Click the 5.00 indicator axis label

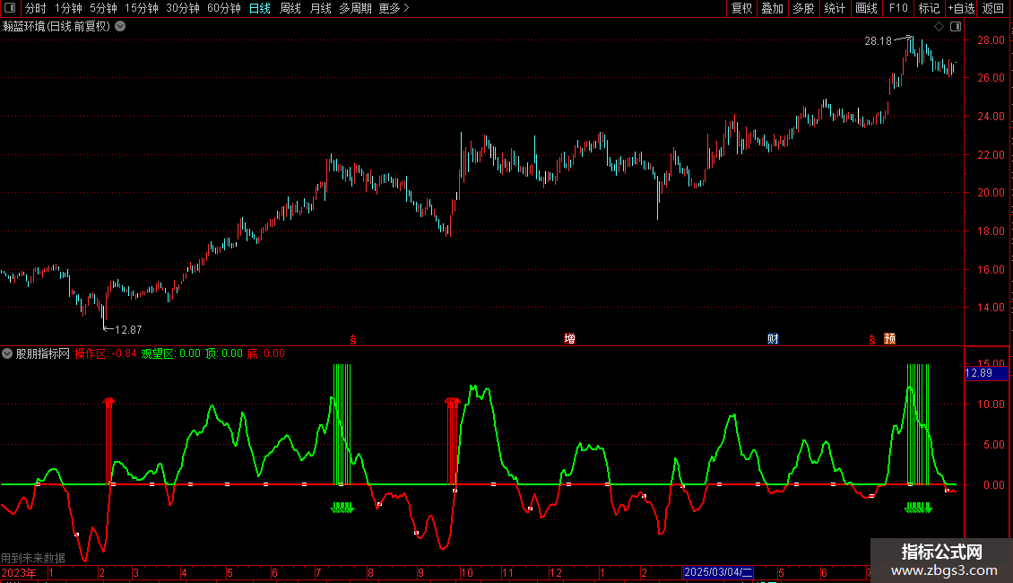pos(993,445)
